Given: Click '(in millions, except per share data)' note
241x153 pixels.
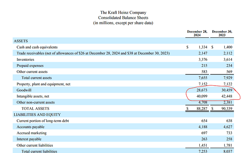Looking at the screenshot, I should click(x=123, y=23).
